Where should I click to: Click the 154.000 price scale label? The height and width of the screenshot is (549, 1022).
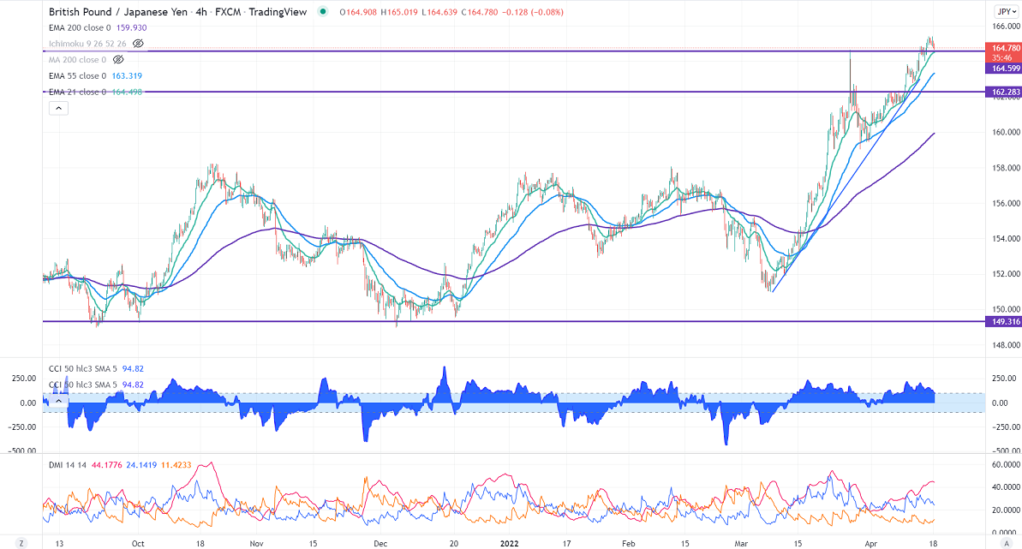(1006, 239)
